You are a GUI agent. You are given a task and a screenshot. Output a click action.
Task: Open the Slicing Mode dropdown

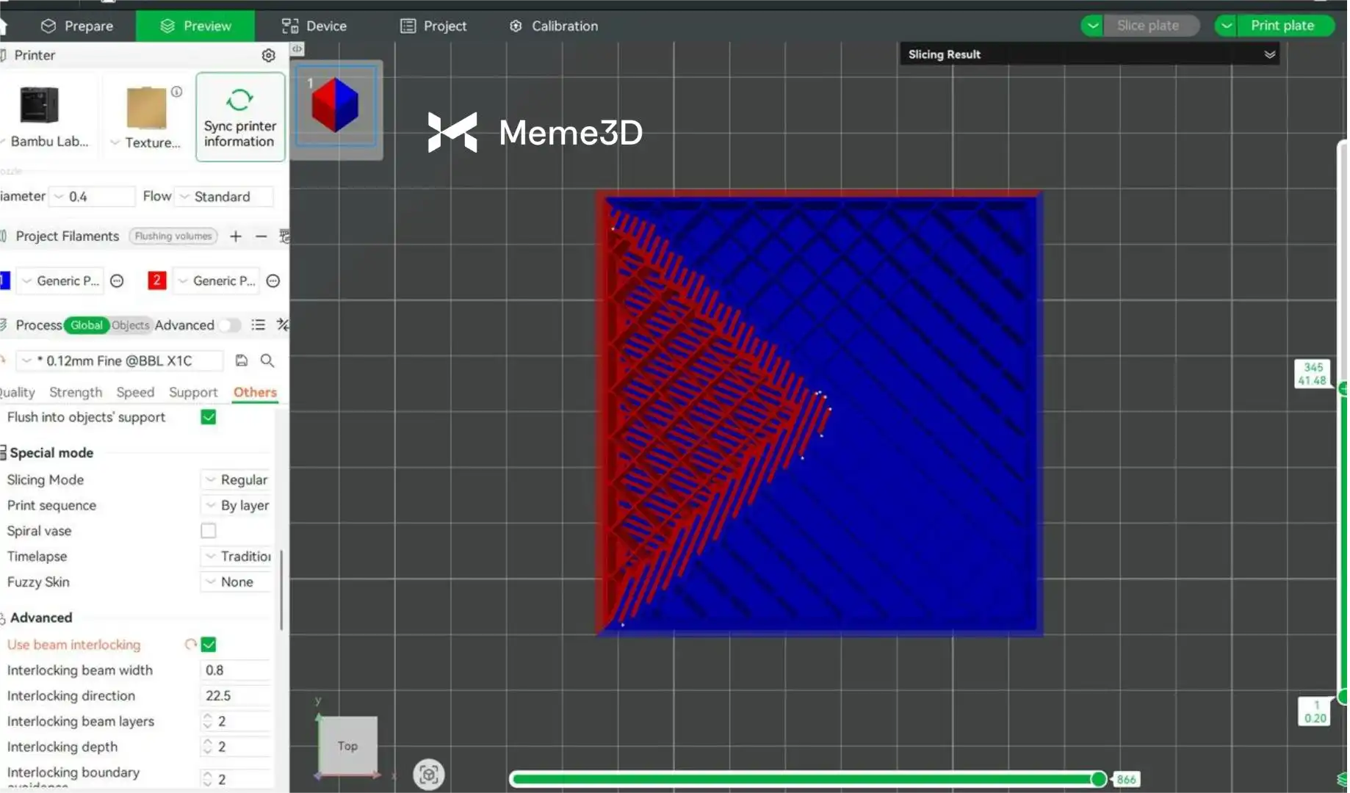click(237, 479)
